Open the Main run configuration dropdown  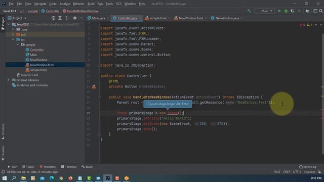pyautogui.click(x=265, y=11)
